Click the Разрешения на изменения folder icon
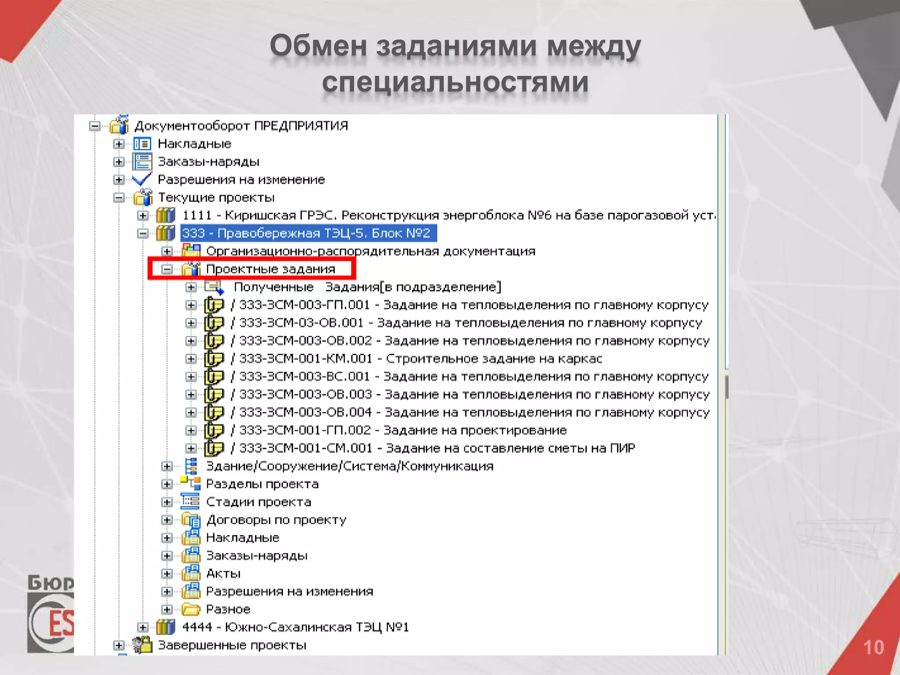The image size is (900, 675). pos(191,591)
